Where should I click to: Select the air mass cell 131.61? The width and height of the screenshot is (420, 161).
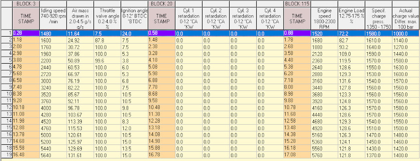pyautogui.click(x=80, y=155)
